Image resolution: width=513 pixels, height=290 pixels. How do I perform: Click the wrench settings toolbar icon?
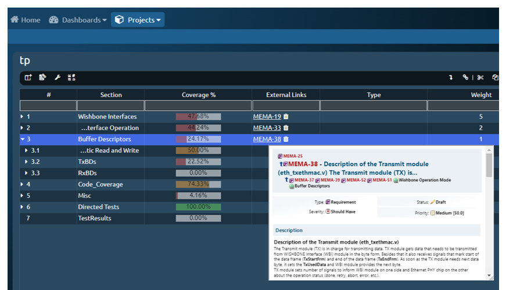pyautogui.click(x=58, y=77)
